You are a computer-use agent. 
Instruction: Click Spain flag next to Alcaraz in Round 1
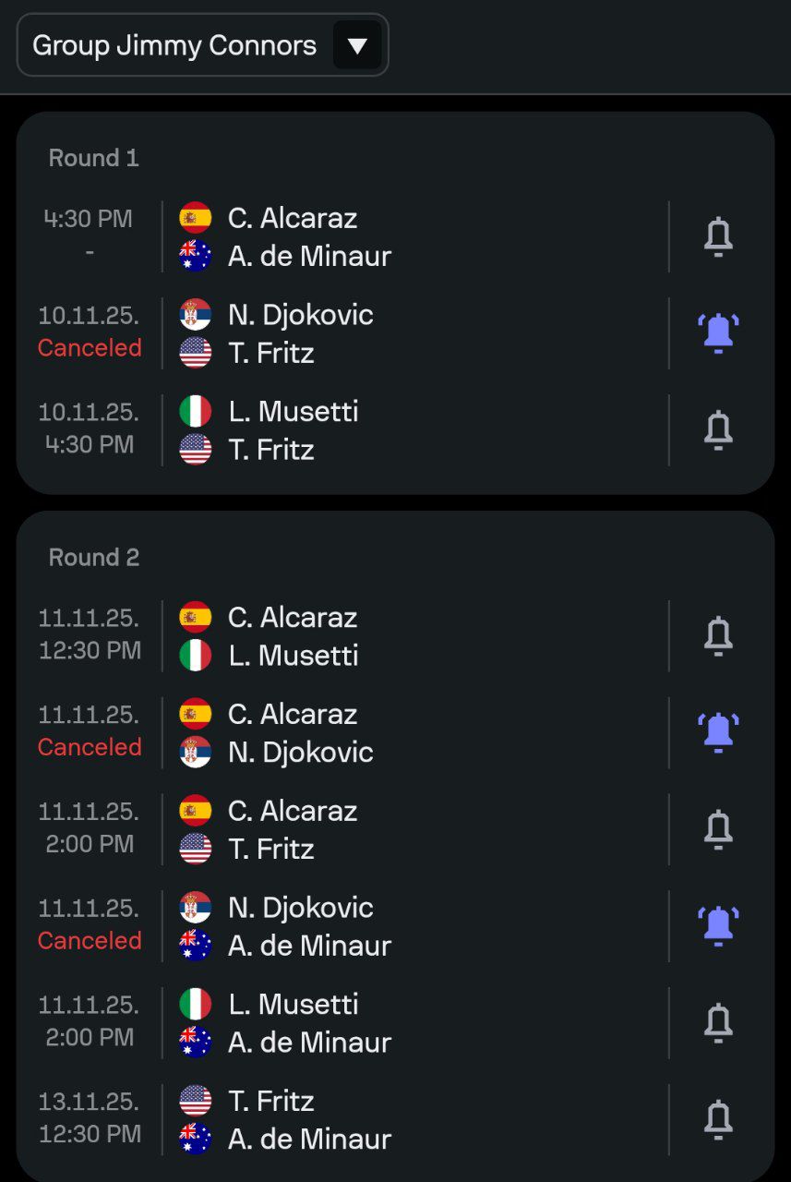[196, 218]
